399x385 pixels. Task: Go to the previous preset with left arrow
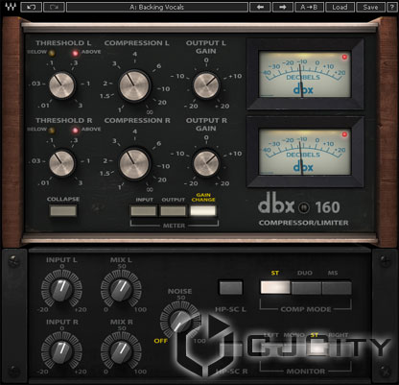[x=260, y=7]
